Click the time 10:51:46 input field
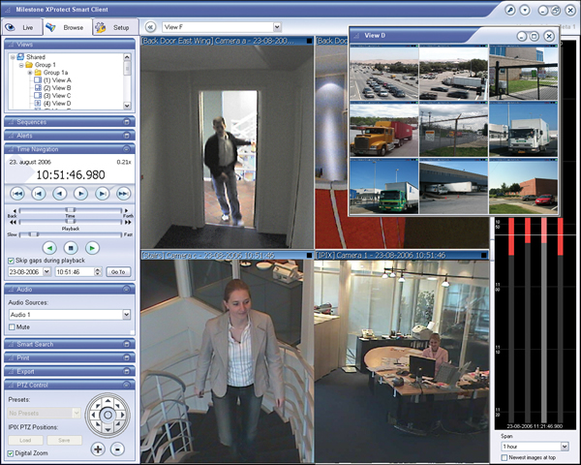This screenshot has width=581, height=465. (x=75, y=272)
